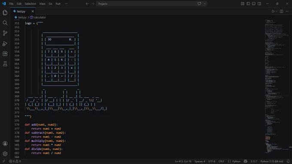Open the Go menu
Image resolution: width=292 pixels, height=164 pixels.
tap(50, 4)
